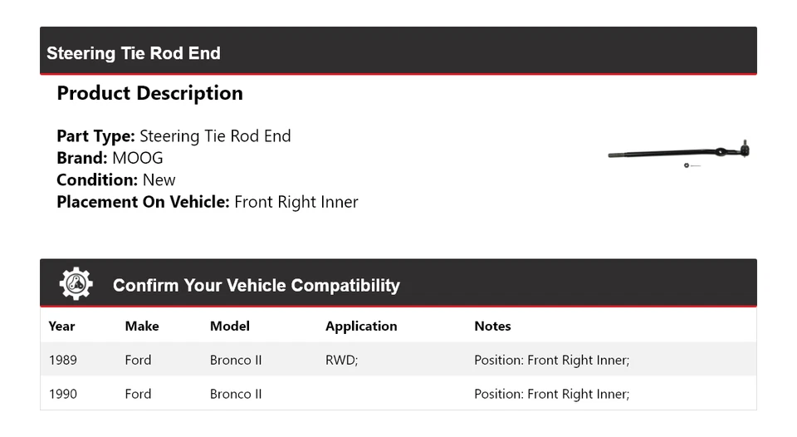Click the gear compatibility icon
This screenshot has height=437, width=797.
(76, 284)
